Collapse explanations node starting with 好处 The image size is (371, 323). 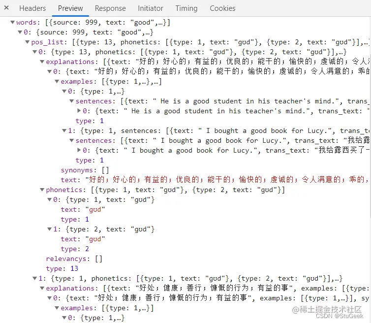pos(42,288)
